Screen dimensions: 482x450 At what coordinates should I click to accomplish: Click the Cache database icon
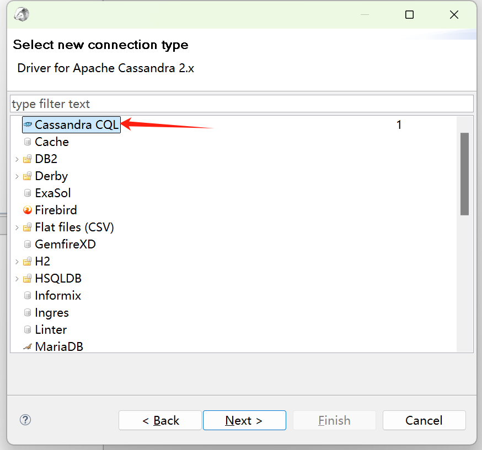click(x=28, y=142)
